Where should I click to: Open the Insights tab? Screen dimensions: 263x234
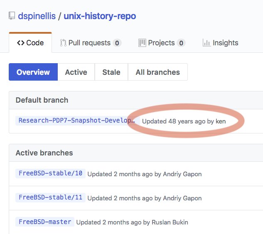click(220, 43)
